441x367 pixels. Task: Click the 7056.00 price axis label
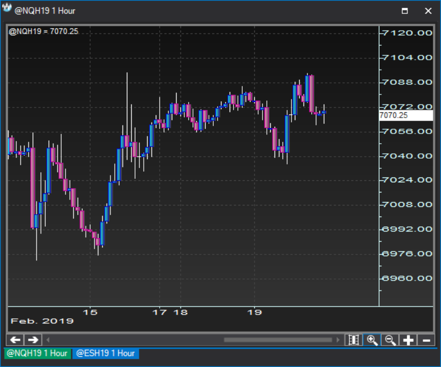(408, 131)
